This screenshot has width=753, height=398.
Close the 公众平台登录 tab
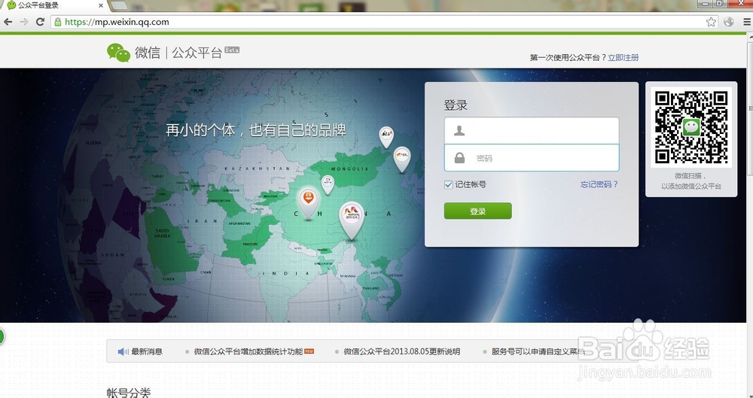pyautogui.click(x=101, y=6)
